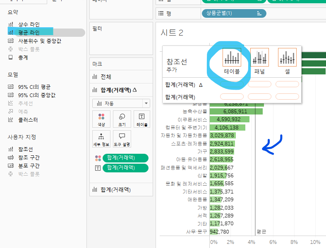
Task: Click the 클러스터 icon
Action: pos(11,119)
